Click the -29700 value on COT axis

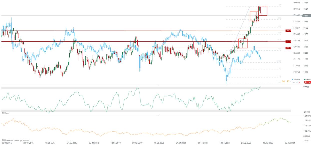click(306, 112)
